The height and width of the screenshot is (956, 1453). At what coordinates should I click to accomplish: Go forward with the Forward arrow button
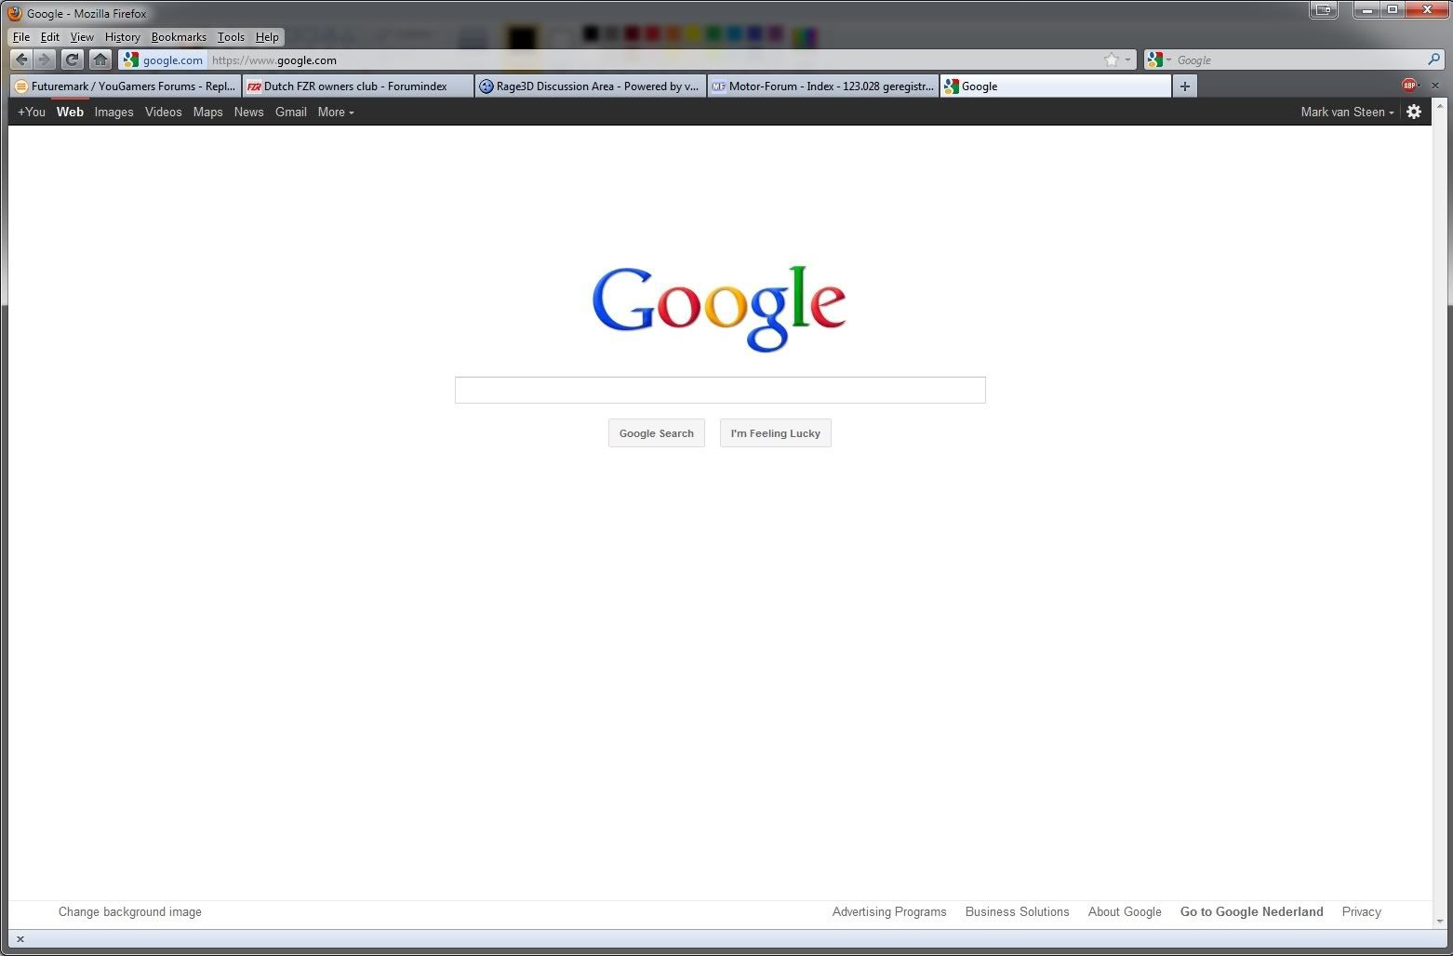click(x=44, y=60)
